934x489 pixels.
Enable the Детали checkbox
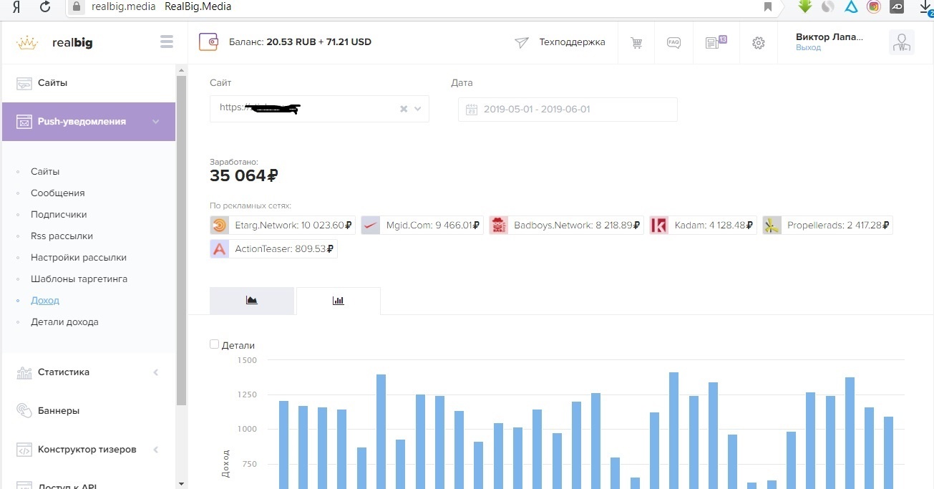[214, 344]
